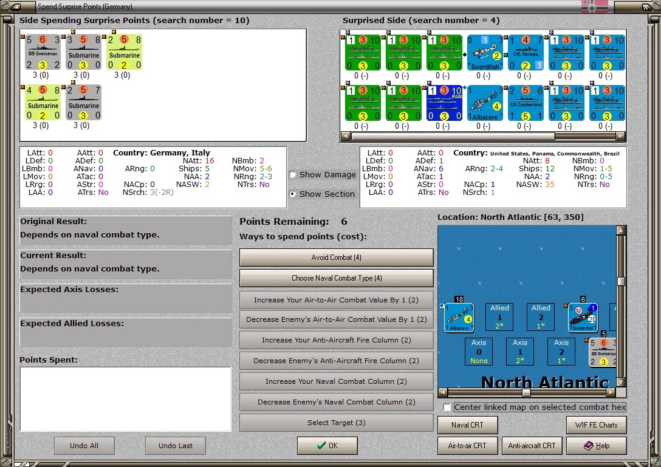The image size is (661, 467).
Task: Open the Anti-aircraft CRT
Action: 532,445
